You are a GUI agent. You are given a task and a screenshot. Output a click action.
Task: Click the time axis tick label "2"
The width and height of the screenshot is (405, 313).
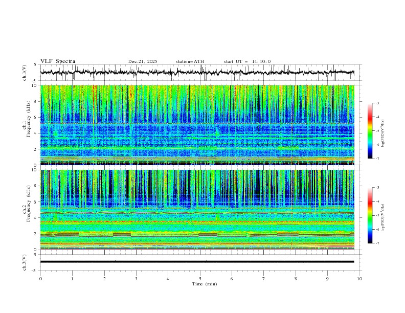[x=104, y=279]
